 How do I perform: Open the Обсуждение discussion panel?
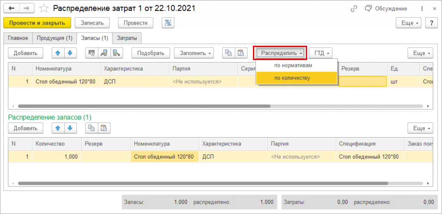point(380,8)
